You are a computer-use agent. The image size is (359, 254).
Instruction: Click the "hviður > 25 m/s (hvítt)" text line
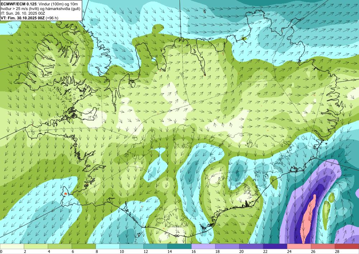click(x=19, y=9)
